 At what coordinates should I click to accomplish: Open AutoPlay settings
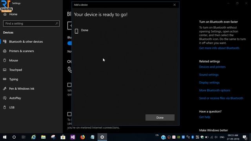pyautogui.click(x=15, y=98)
